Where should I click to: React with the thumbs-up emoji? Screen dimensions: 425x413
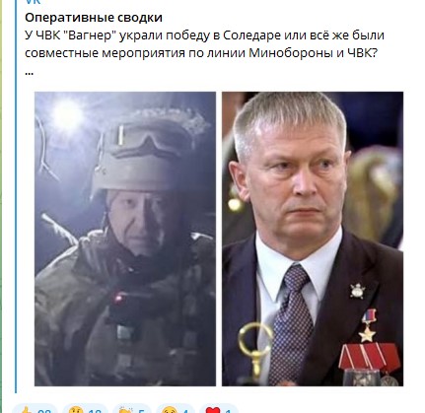tap(35, 409)
